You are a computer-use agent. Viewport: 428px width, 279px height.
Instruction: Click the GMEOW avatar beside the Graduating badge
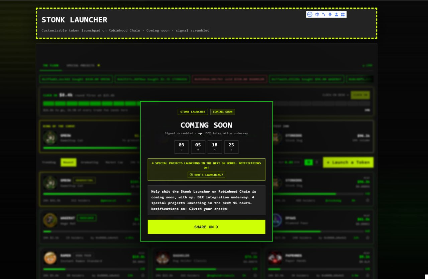click(50, 183)
